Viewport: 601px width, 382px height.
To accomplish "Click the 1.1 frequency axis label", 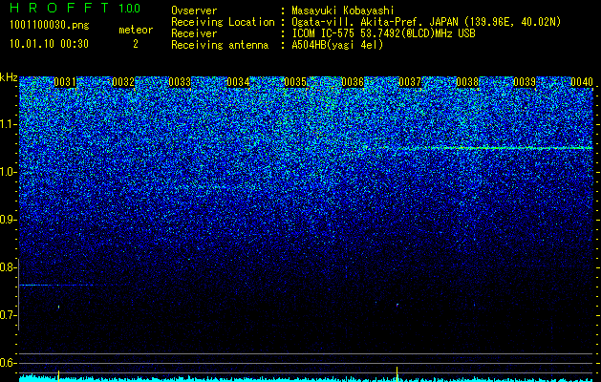I will [8, 124].
